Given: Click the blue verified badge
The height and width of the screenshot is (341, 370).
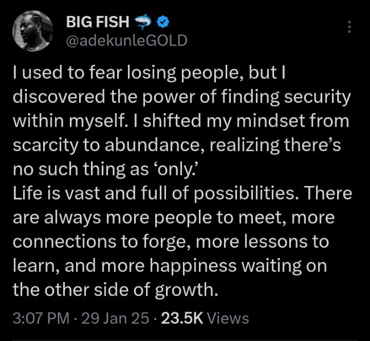Looking at the screenshot, I should tap(163, 23).
